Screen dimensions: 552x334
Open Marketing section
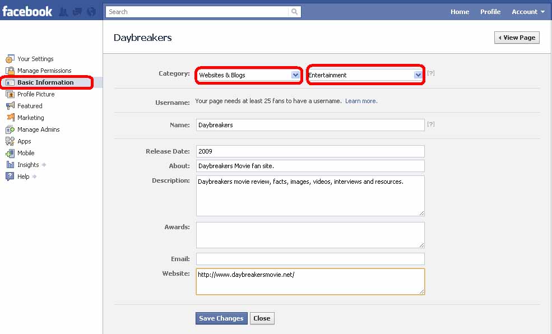(31, 118)
